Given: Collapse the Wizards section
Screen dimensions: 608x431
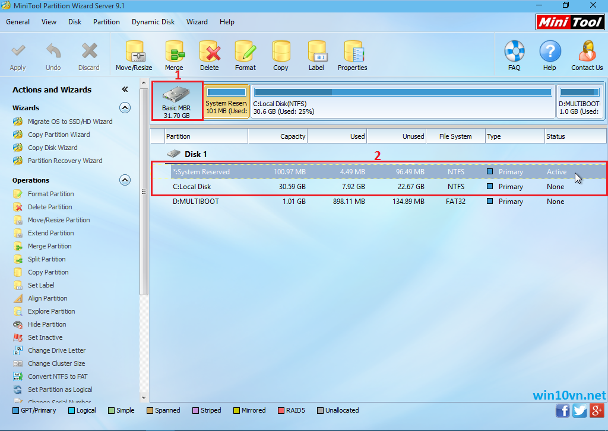Looking at the screenshot, I should (125, 108).
